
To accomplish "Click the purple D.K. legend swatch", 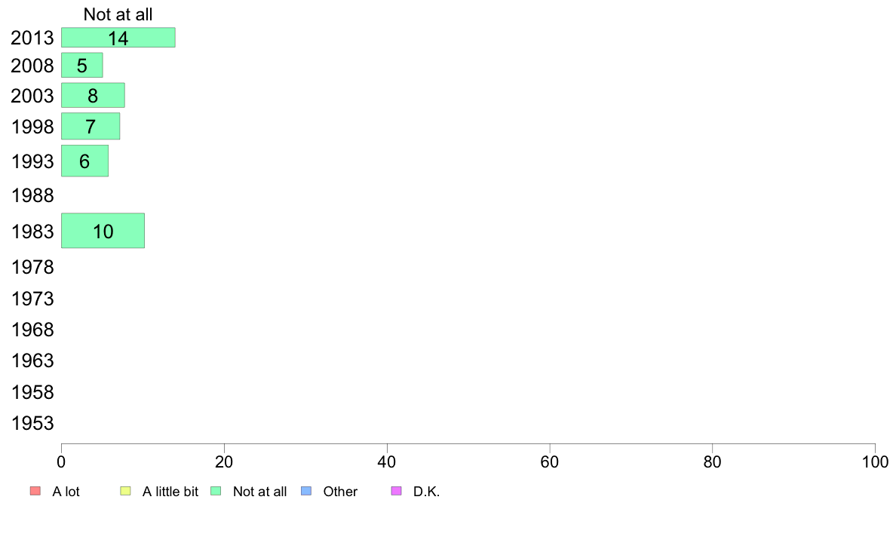I will pyautogui.click(x=397, y=491).
